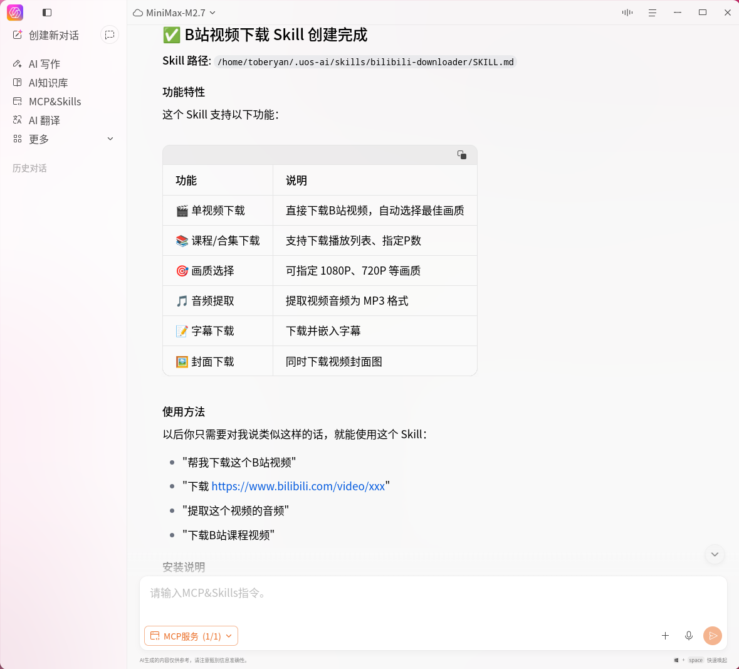739x669 pixels.
Task: Click the 同时下载视频封面图 cell
Action: pos(375,362)
